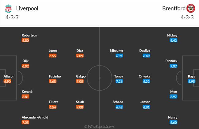Select Alexander-Arnold's 7.05 rating badge
Viewport: 199px width, 129px height.
[x=26, y=123]
